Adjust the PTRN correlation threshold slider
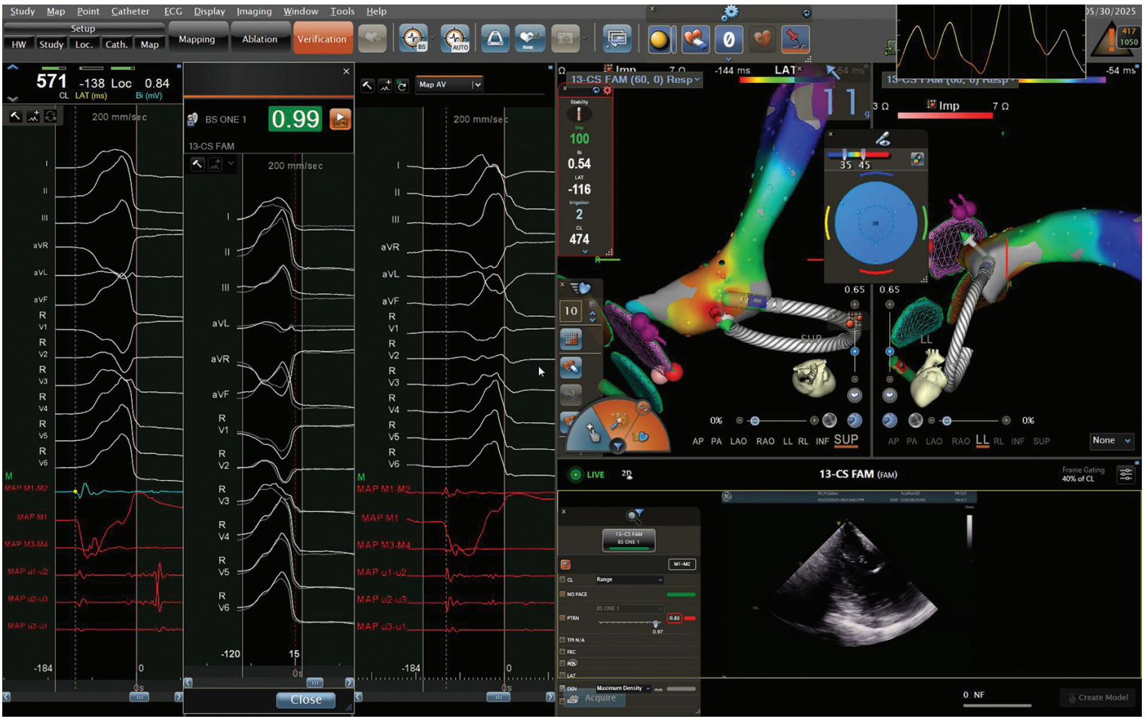Image resolution: width=1145 pixels, height=719 pixels. click(656, 623)
